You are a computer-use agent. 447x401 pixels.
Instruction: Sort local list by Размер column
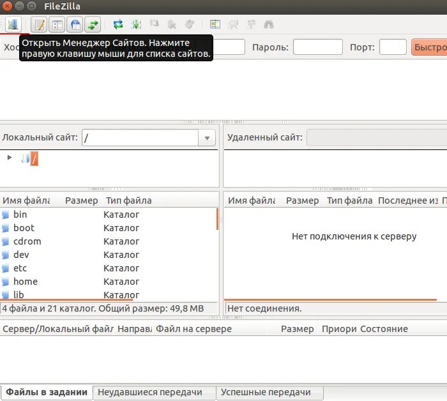point(82,200)
